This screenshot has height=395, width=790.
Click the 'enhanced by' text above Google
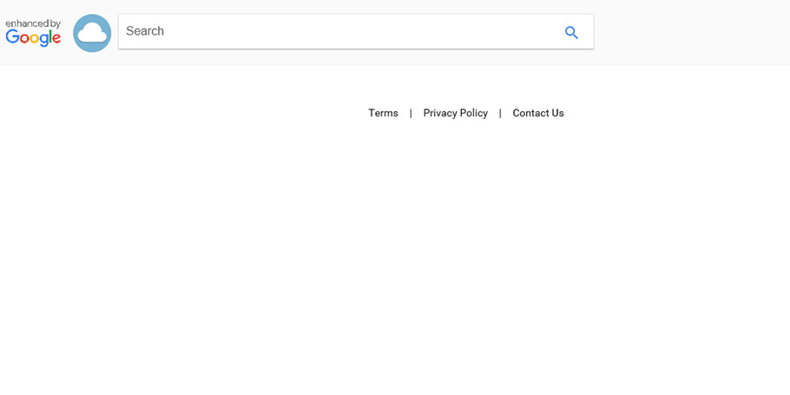[33, 23]
